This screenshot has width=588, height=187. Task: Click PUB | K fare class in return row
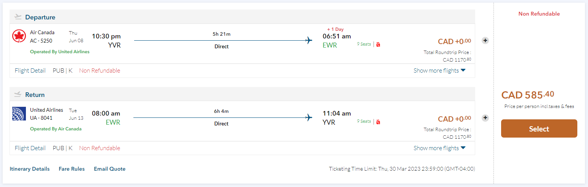(x=62, y=148)
